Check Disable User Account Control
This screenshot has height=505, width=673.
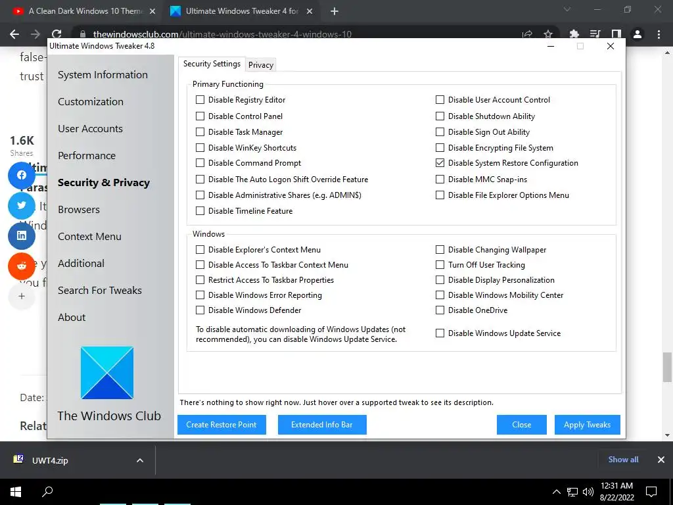(x=440, y=100)
